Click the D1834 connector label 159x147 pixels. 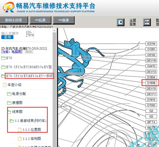[151, 77]
